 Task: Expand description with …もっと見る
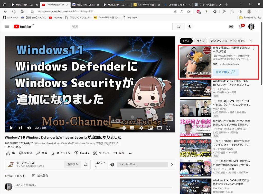tap(13, 147)
